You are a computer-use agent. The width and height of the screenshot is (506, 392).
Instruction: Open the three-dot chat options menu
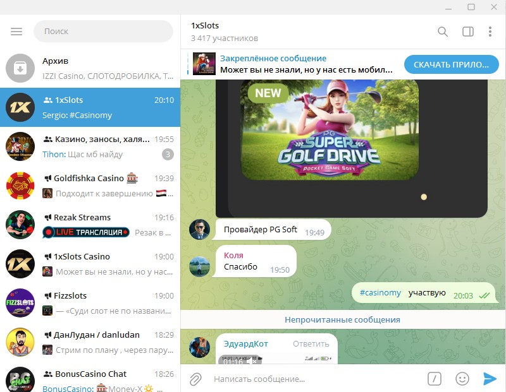tap(490, 32)
